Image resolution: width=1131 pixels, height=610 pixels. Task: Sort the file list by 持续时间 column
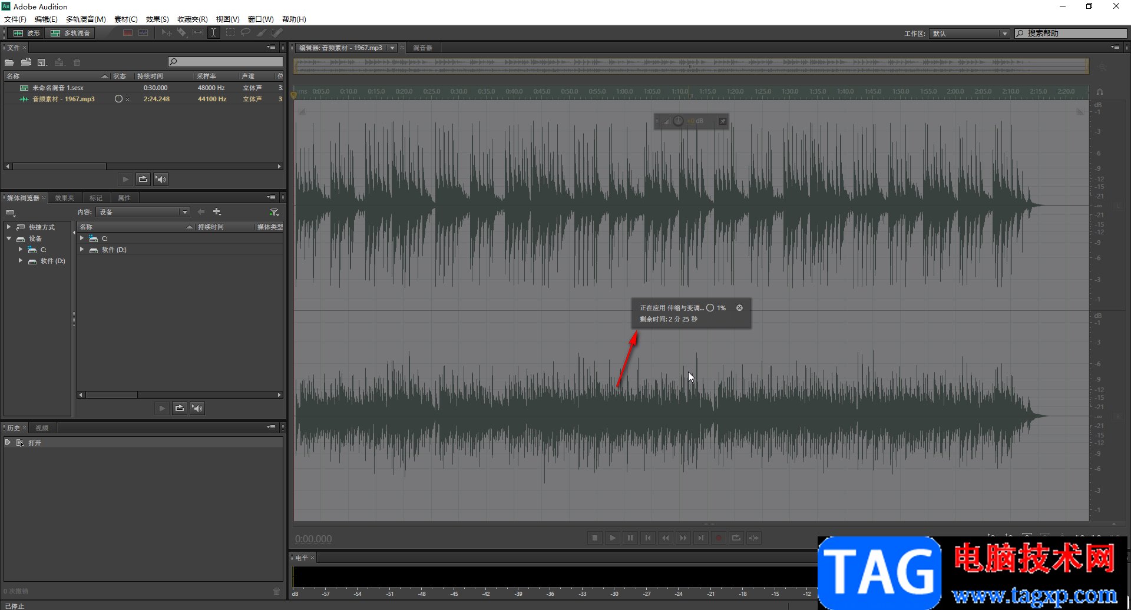[x=164, y=76]
